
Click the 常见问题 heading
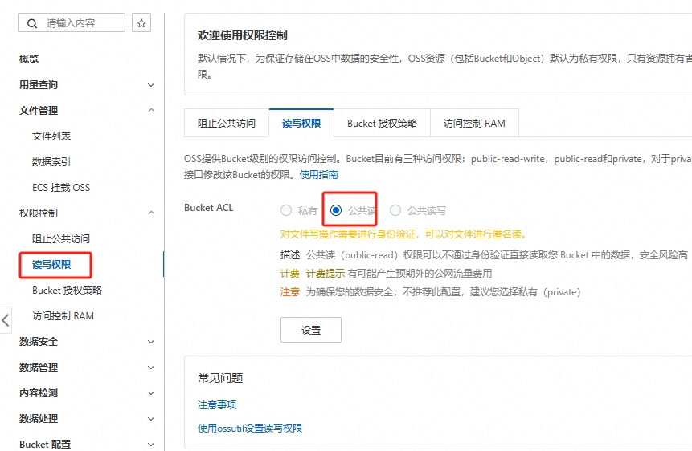pos(220,378)
